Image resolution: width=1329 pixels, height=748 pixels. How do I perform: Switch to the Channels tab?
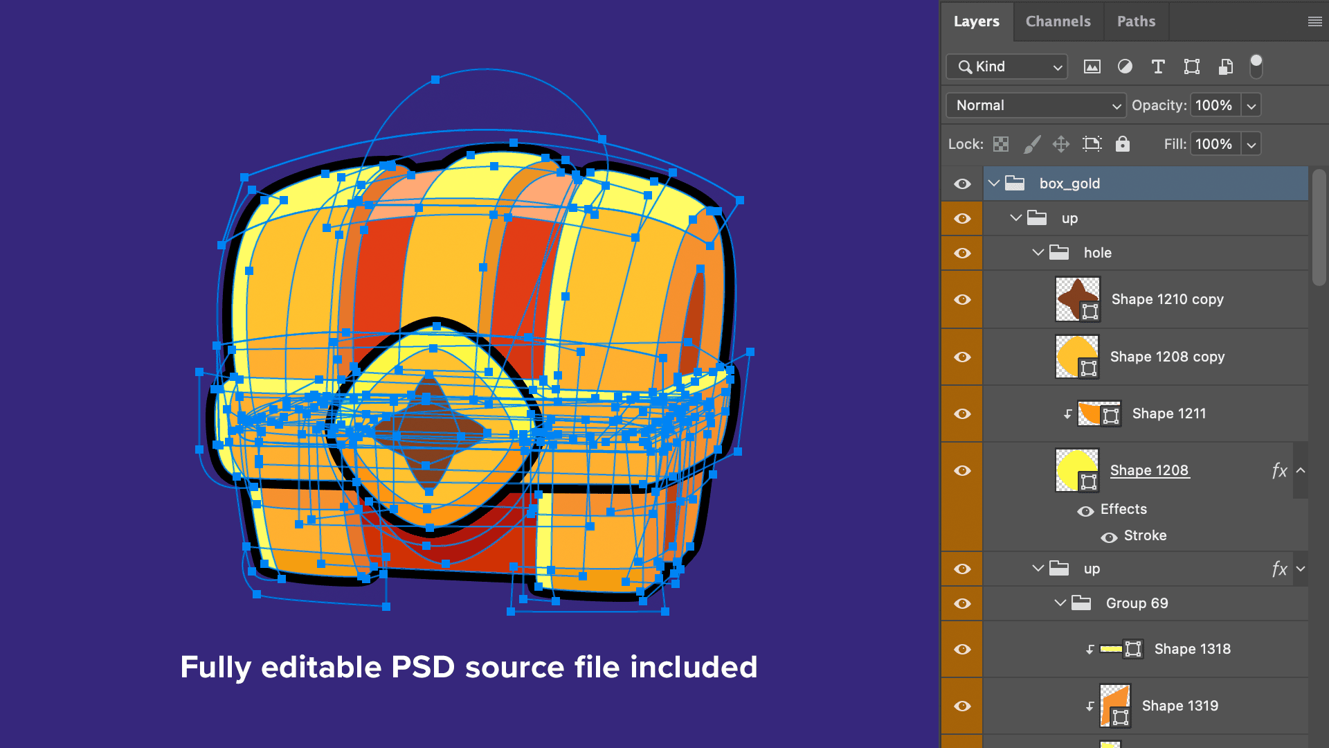(x=1058, y=21)
